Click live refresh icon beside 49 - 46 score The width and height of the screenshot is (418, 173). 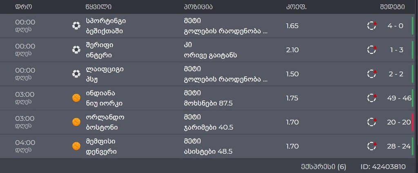pyautogui.click(x=371, y=98)
